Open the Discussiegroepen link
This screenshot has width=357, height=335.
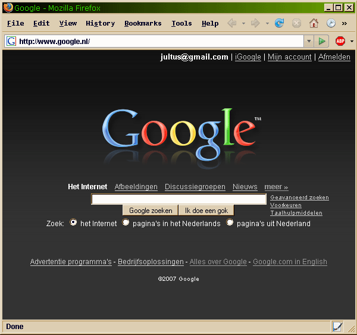[x=195, y=187]
